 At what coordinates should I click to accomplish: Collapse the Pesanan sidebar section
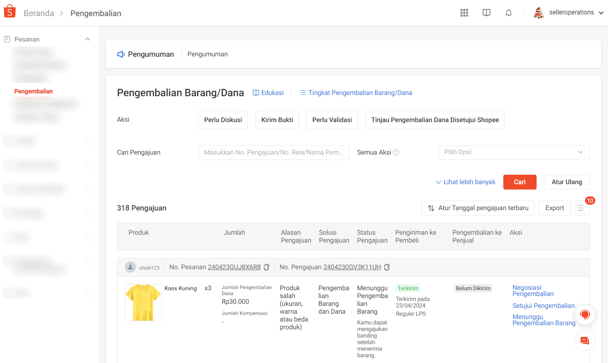point(87,39)
